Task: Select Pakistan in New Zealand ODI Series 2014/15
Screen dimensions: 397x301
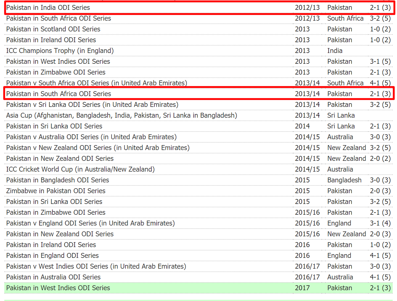Action: coord(60,158)
